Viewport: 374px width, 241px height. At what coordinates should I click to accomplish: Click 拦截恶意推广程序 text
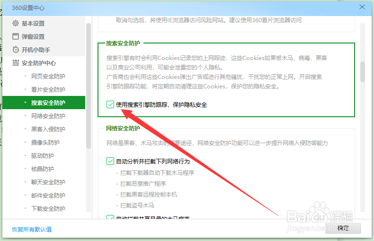click(143, 183)
